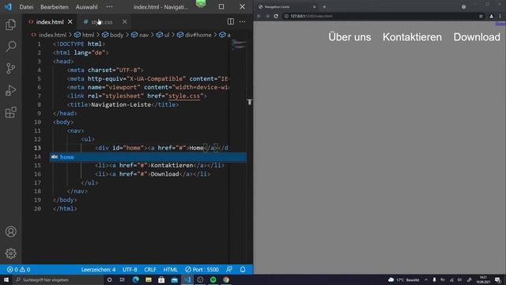Open the editor More Actions menu
The width and height of the screenshot is (506, 285).
coord(242,21)
